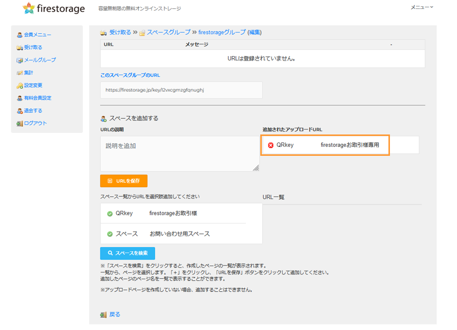457x330 pixels.
Task: Click the 会員メニュー person icon
Action: click(19, 35)
